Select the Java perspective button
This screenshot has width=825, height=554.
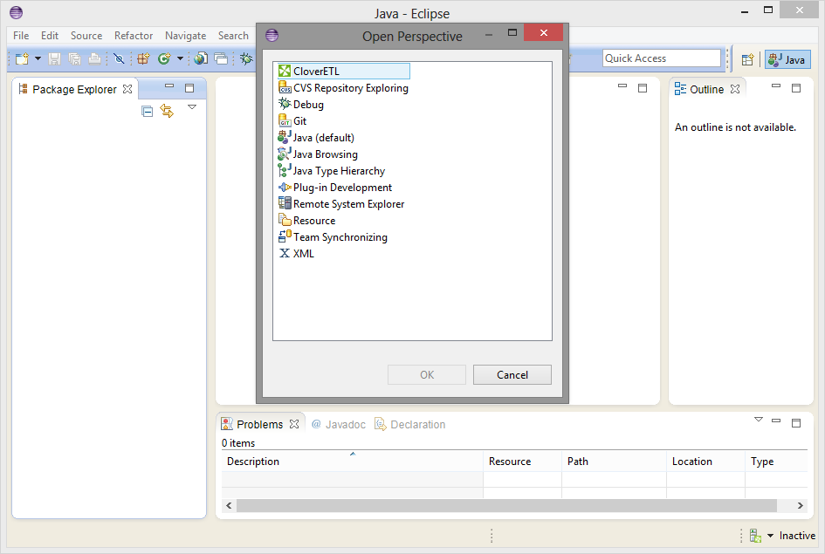[x=787, y=59]
